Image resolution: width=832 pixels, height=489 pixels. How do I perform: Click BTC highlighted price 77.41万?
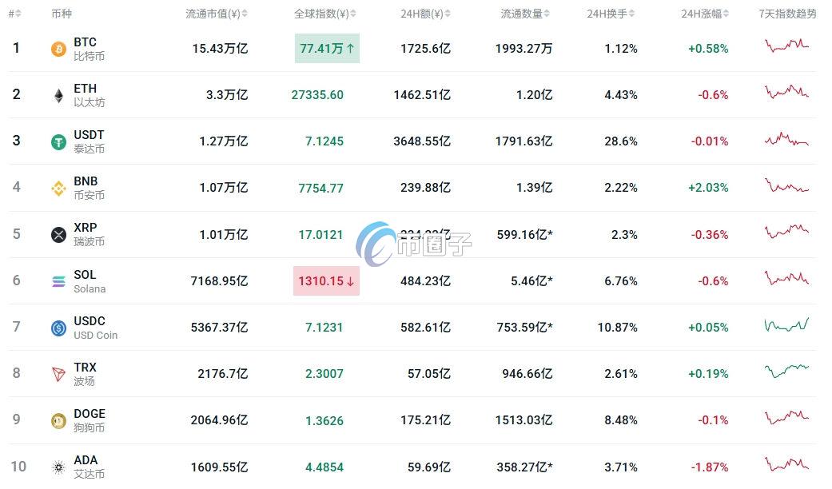click(x=327, y=49)
